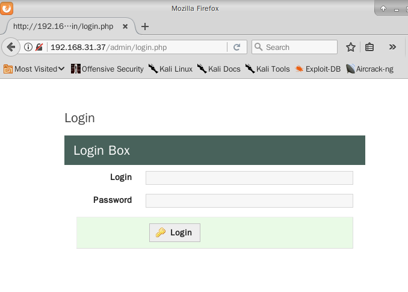The height and width of the screenshot is (292, 408).
Task: Reload the page with refresh icon
Action: (x=236, y=47)
